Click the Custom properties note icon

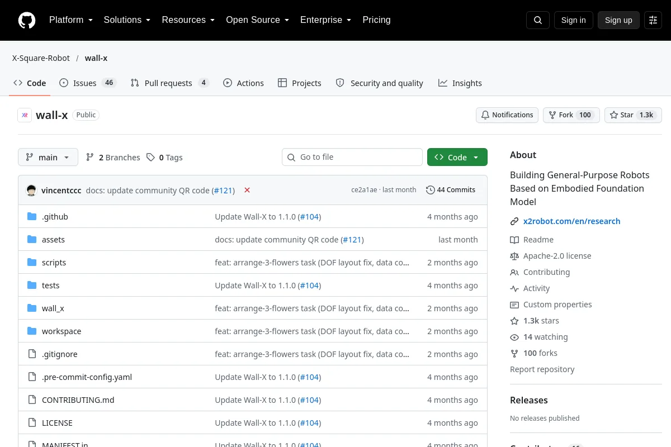tap(514, 305)
